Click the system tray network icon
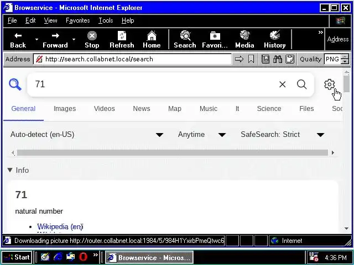This screenshot has width=354, height=265. pyautogui.click(x=314, y=257)
